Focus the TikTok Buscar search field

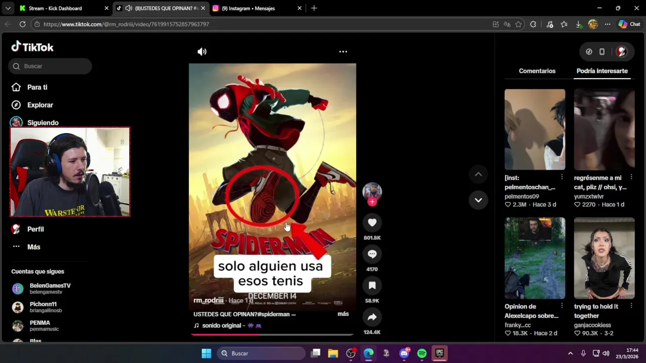tap(50, 66)
